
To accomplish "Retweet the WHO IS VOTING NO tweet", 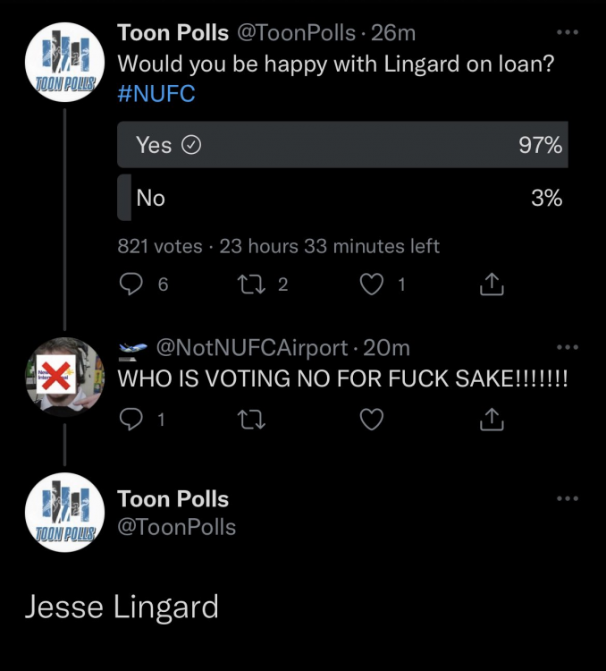I will pos(251,419).
